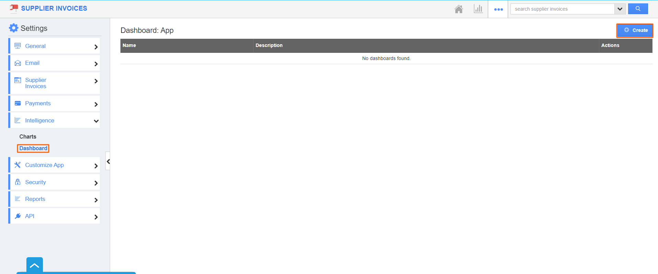Expand the General section chevron
Viewport: 658px width, 274px height.
(96, 47)
